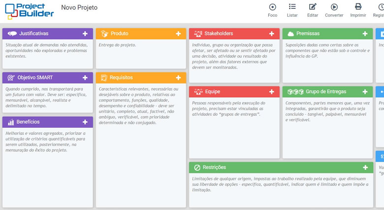
Task: Click the Premissas description text
Action: (x=327, y=51)
